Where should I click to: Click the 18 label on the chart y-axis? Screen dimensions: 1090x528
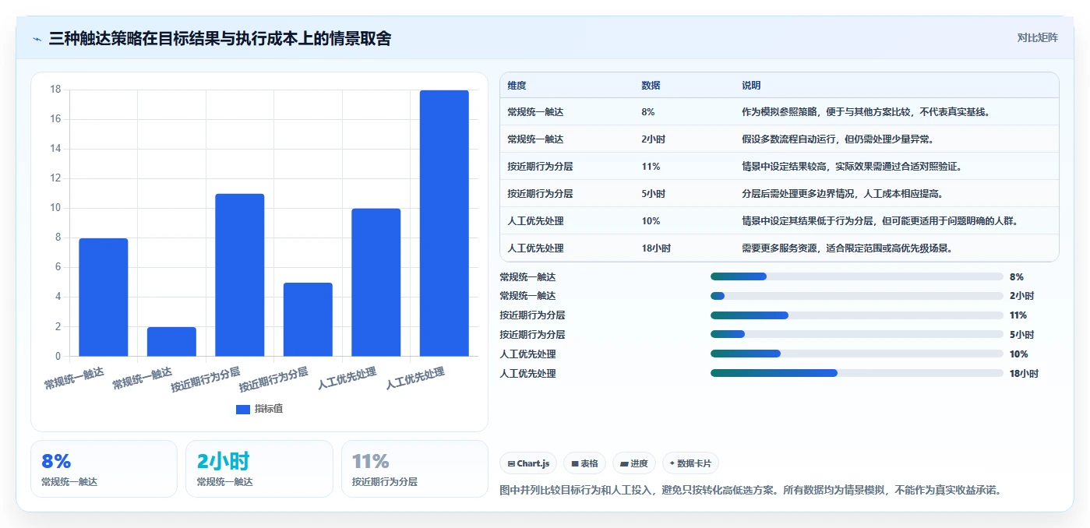(x=55, y=90)
